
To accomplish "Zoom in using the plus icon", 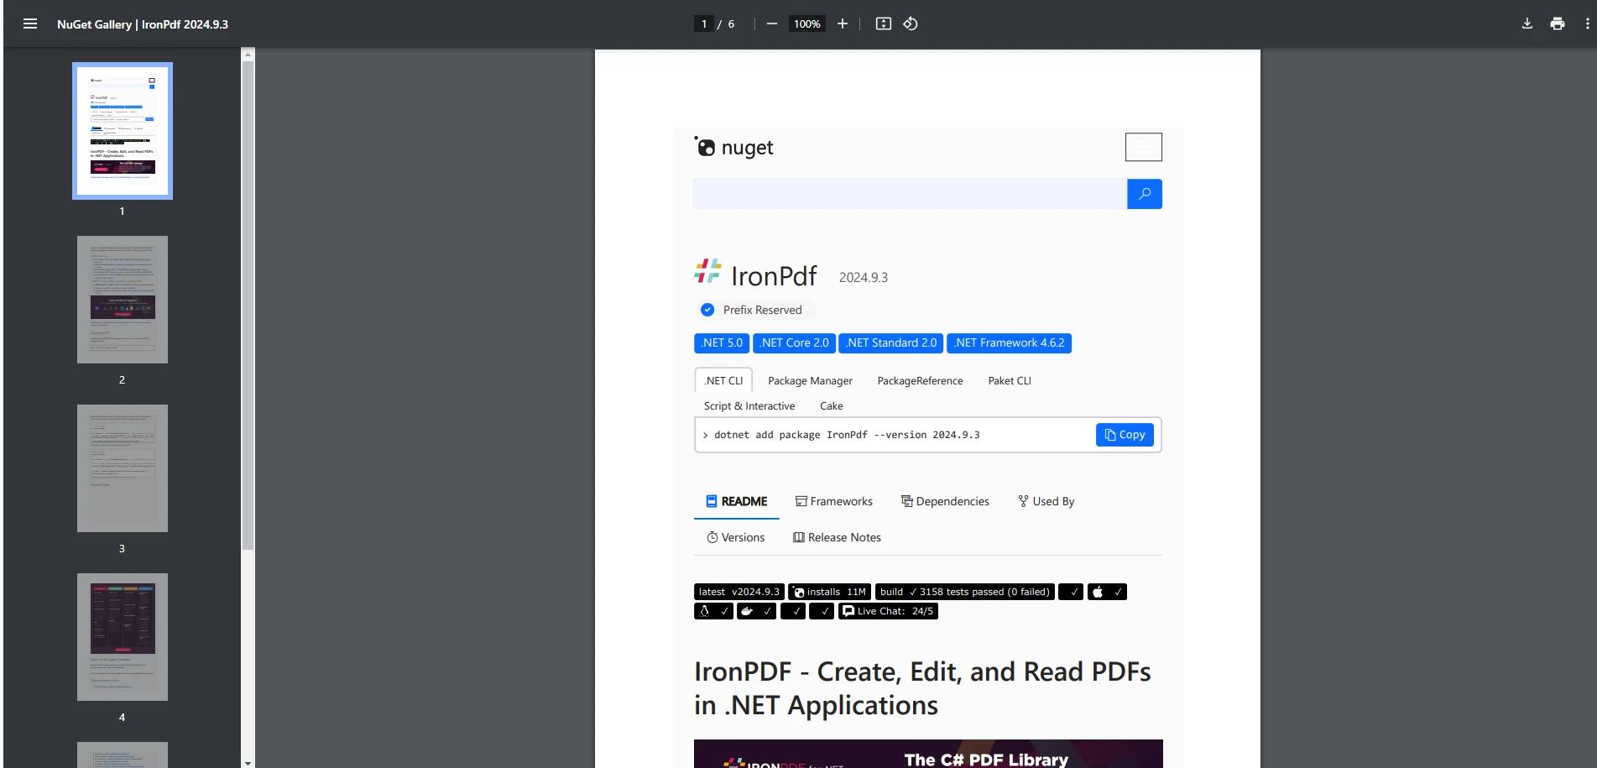I will pos(843,24).
